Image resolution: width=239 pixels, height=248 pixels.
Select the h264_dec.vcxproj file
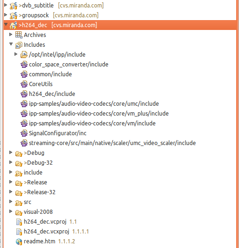[46, 232]
